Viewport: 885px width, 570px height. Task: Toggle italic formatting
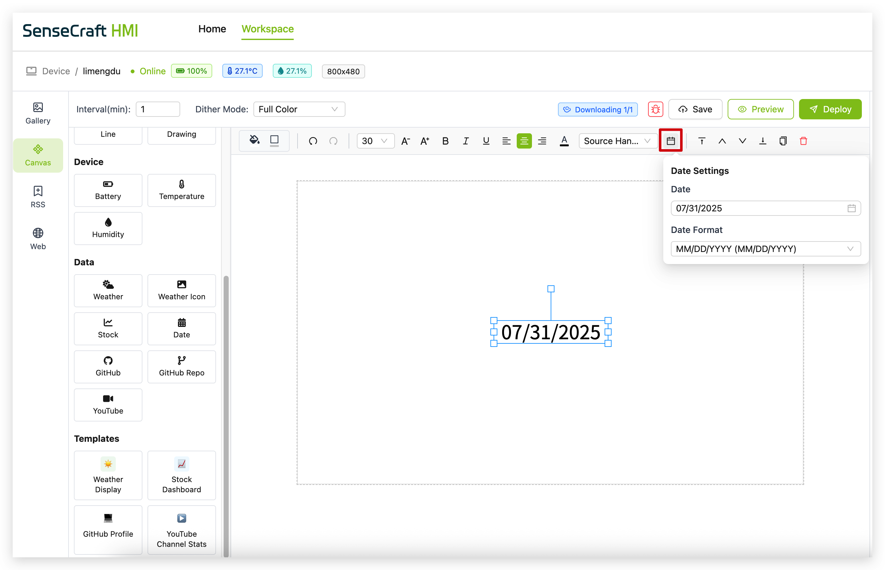[466, 141]
